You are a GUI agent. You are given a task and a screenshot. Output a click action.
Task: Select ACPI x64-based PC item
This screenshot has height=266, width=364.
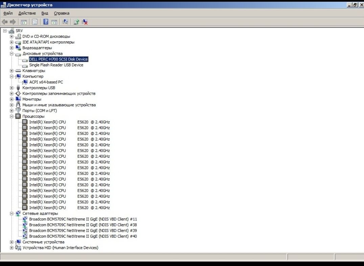[46, 82]
